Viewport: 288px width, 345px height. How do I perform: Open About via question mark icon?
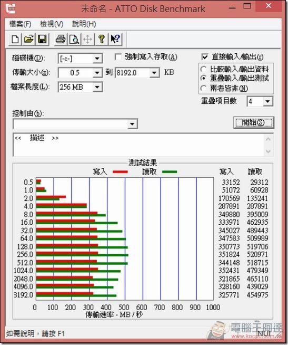click(x=101, y=40)
